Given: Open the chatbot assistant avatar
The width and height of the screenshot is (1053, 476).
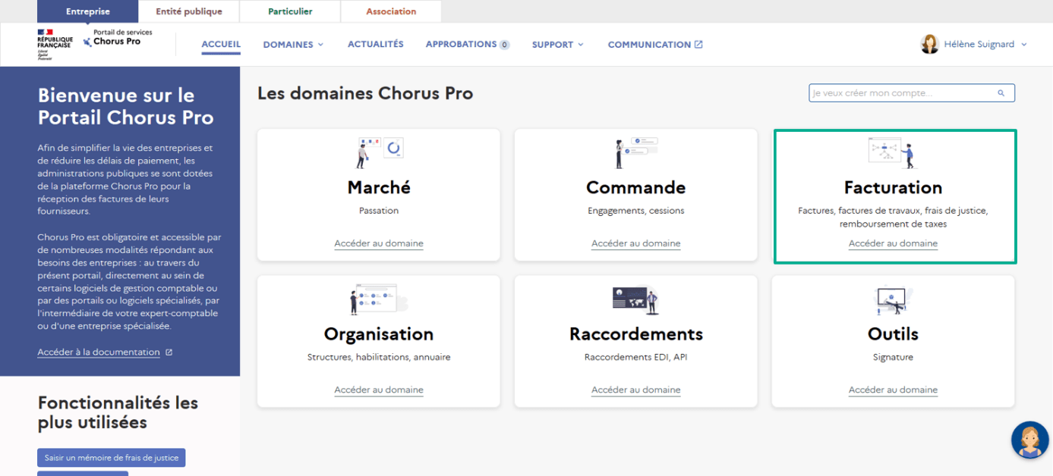Looking at the screenshot, I should coord(1029,440).
